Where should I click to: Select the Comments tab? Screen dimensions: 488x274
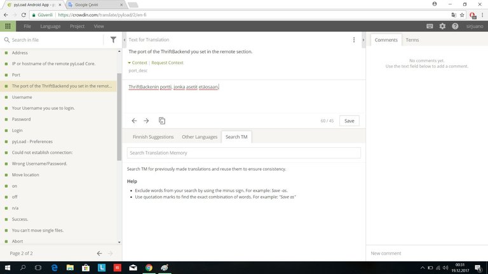(x=386, y=40)
